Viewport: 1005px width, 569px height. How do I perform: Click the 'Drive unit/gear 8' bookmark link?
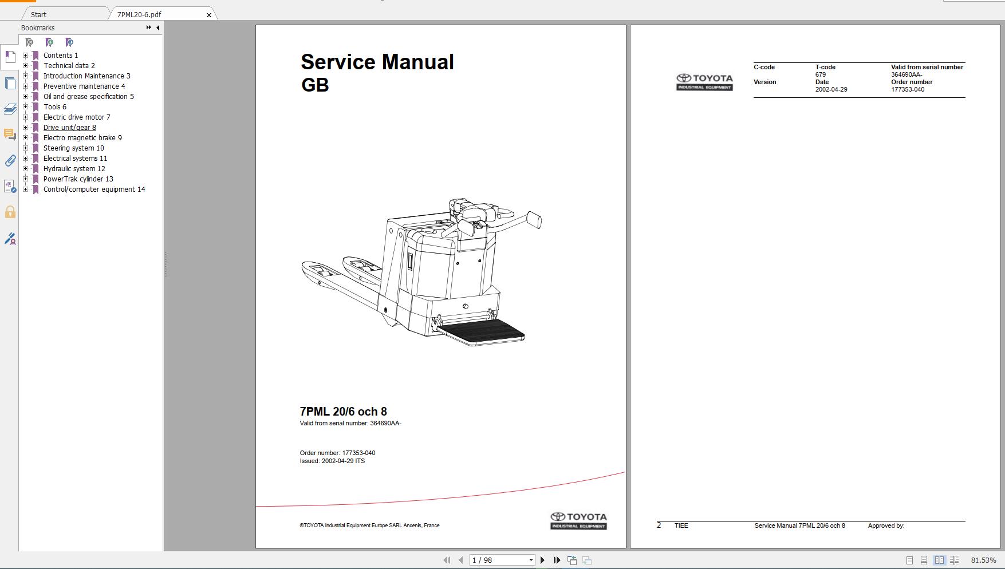[x=70, y=128]
